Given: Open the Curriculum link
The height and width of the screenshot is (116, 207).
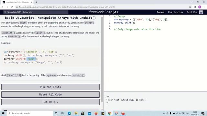Looking at the screenshot, I should pyautogui.click(x=175, y=12).
